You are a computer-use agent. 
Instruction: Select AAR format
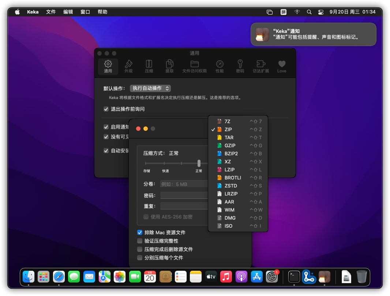click(x=238, y=202)
